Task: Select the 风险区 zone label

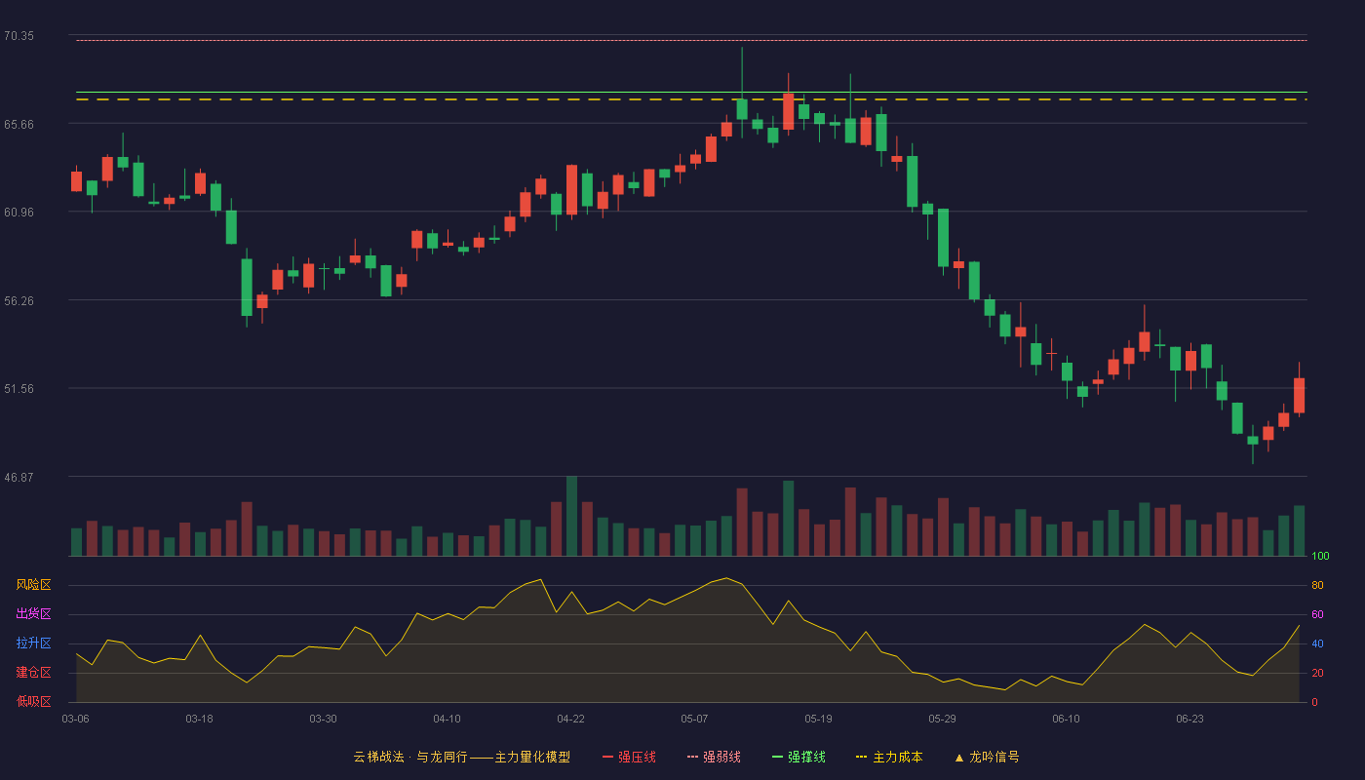Action: [x=33, y=585]
